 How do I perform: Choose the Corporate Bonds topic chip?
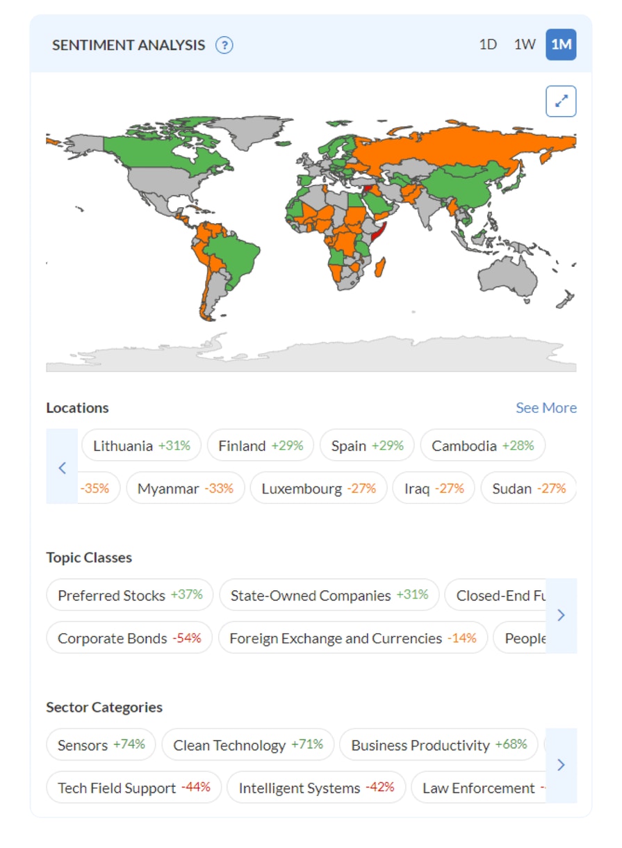129,638
